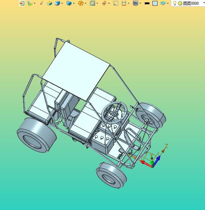Select the large rear left tire
This screenshot has width=205, height=210.
[37, 135]
